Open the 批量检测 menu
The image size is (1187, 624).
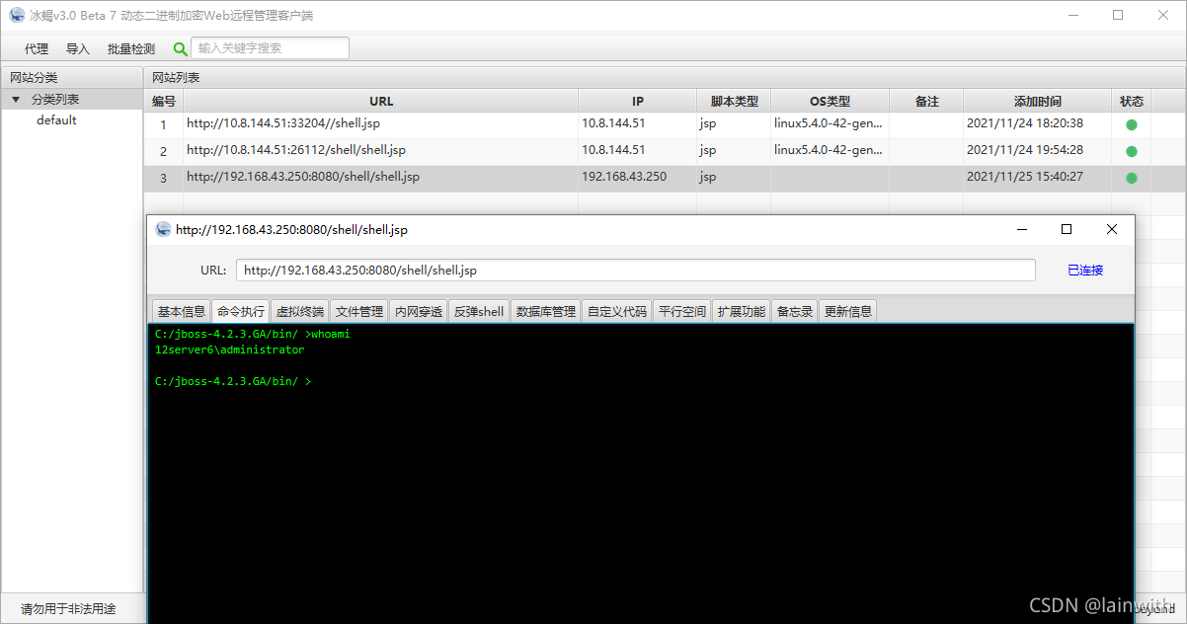(131, 48)
